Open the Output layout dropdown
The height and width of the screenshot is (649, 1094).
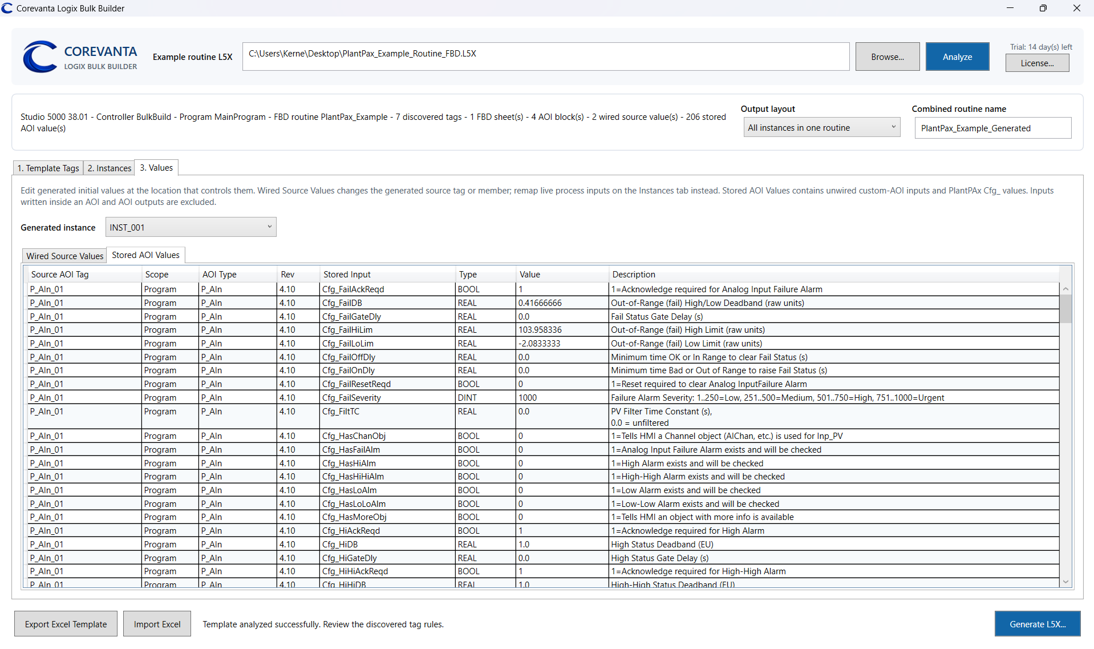click(821, 127)
